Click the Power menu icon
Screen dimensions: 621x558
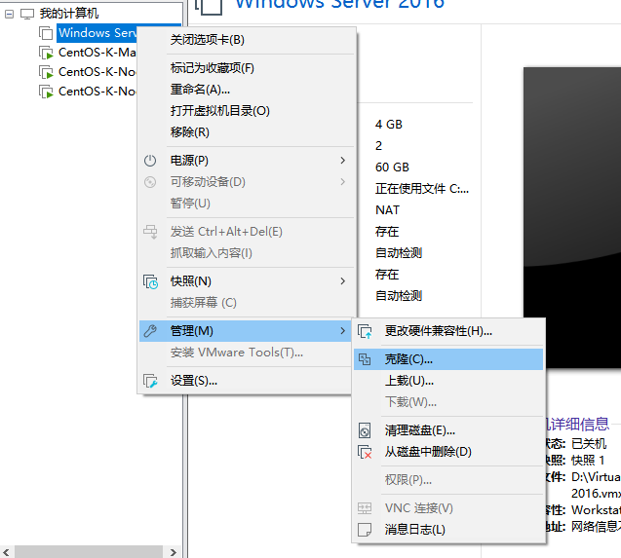[x=150, y=161]
